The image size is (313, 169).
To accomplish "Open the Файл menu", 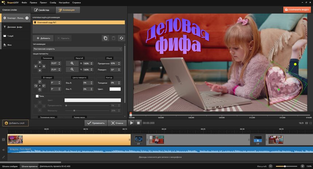I will pyautogui.click(x=24, y=3).
